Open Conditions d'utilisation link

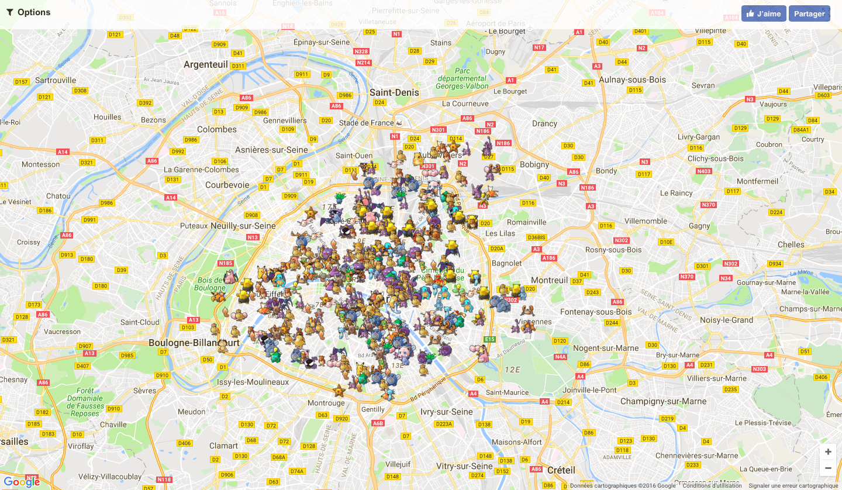712,485
